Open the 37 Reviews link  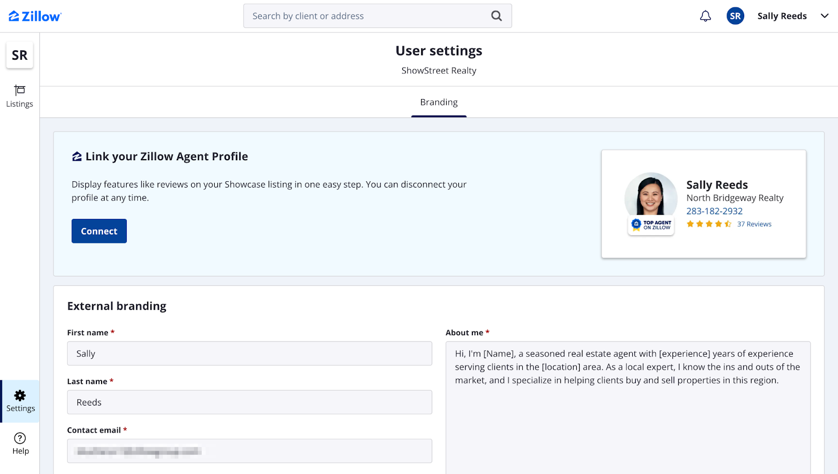point(754,224)
